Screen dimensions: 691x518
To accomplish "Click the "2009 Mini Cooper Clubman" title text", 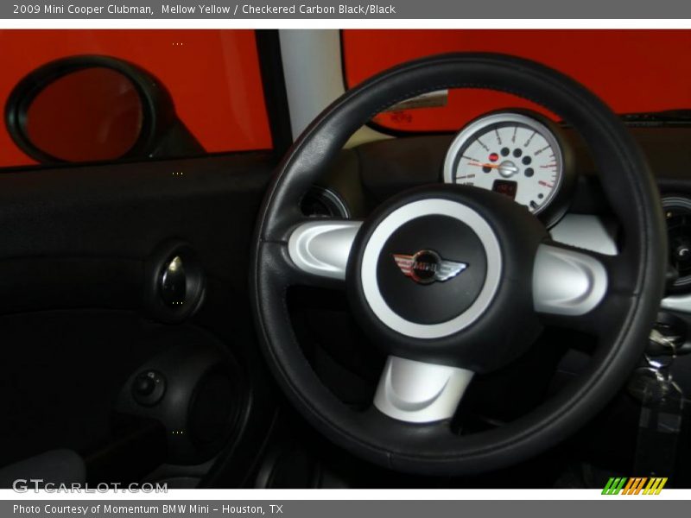I will tap(83, 9).
